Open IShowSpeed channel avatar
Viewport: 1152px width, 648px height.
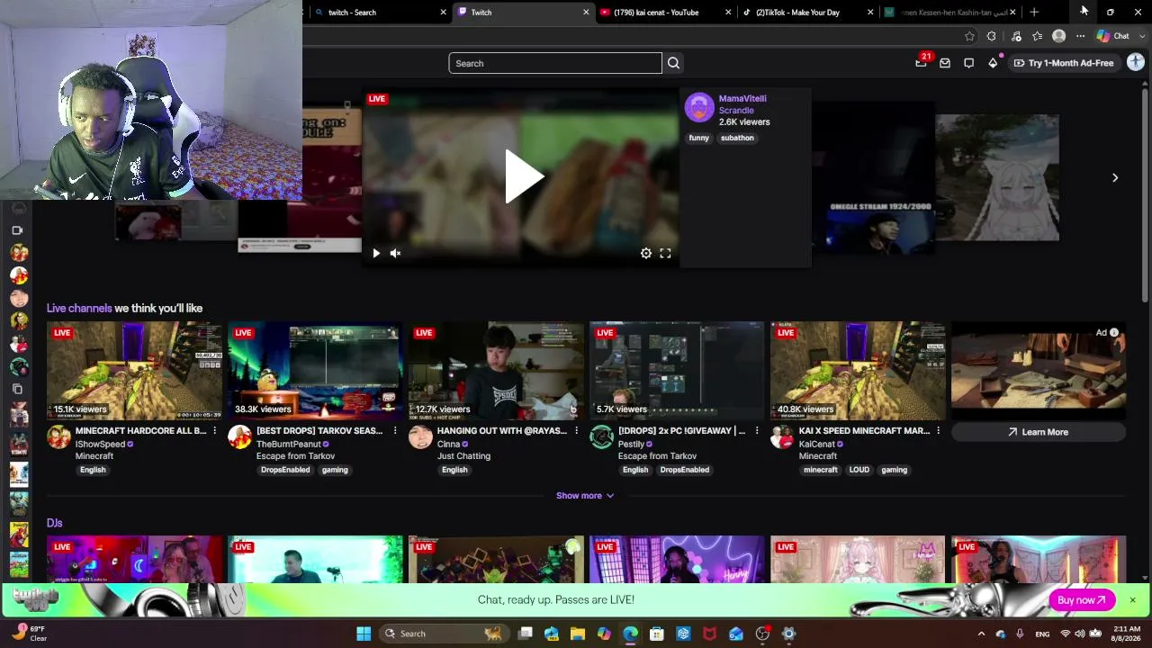pyautogui.click(x=59, y=437)
